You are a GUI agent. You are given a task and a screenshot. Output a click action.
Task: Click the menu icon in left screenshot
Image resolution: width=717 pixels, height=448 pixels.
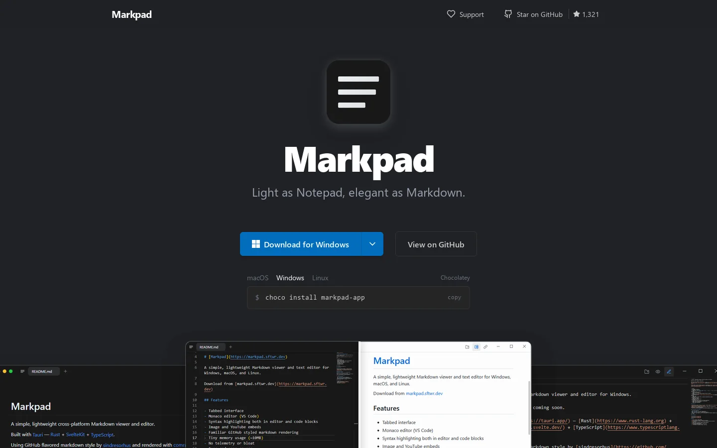(22, 371)
